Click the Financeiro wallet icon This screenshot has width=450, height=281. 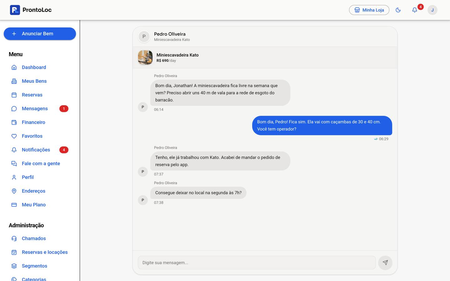[14, 122]
